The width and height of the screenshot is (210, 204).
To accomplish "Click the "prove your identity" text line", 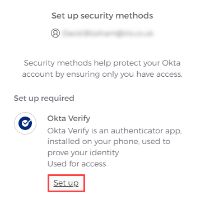I will pyautogui.click(x=83, y=152).
